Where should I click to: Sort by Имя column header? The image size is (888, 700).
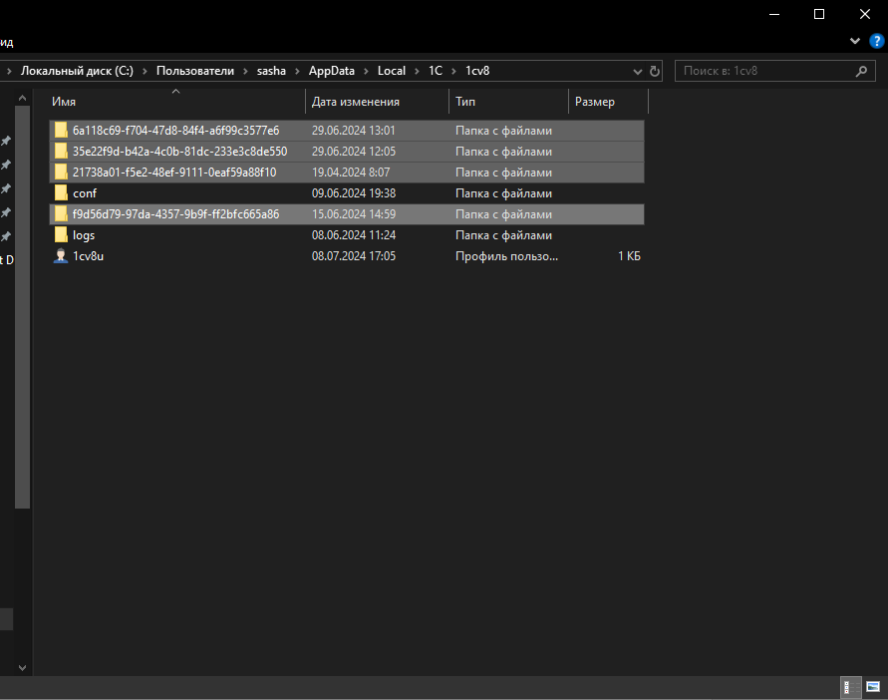coord(176,102)
